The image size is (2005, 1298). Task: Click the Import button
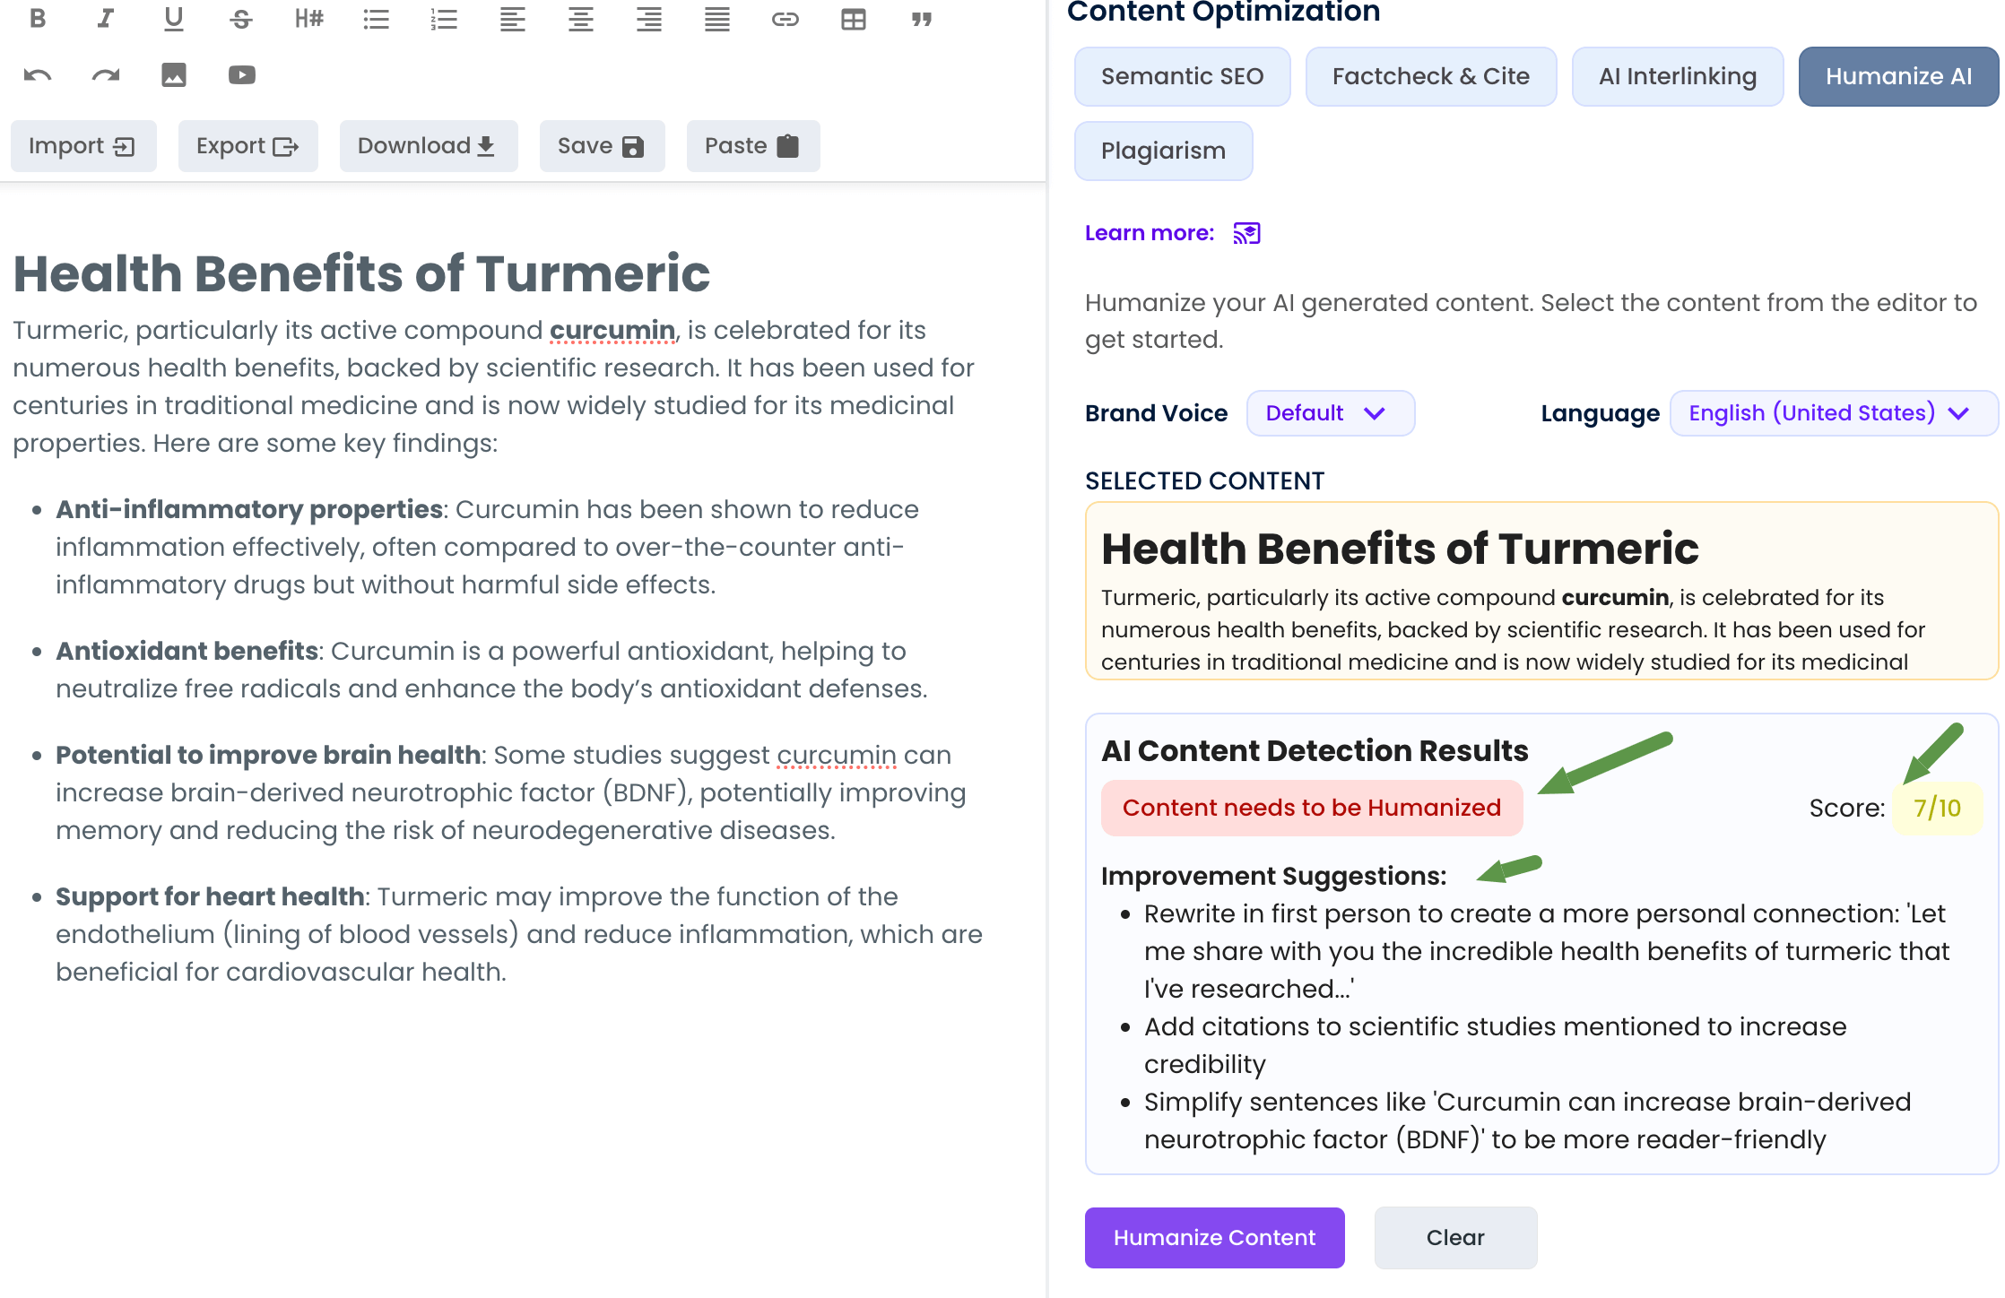click(83, 146)
